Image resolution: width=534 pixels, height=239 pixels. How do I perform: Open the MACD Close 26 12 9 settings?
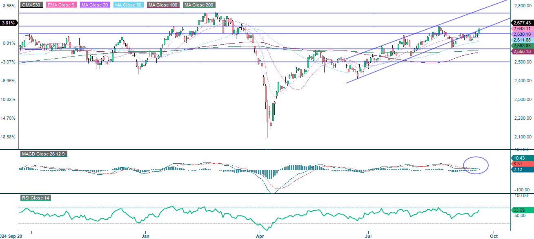point(44,154)
